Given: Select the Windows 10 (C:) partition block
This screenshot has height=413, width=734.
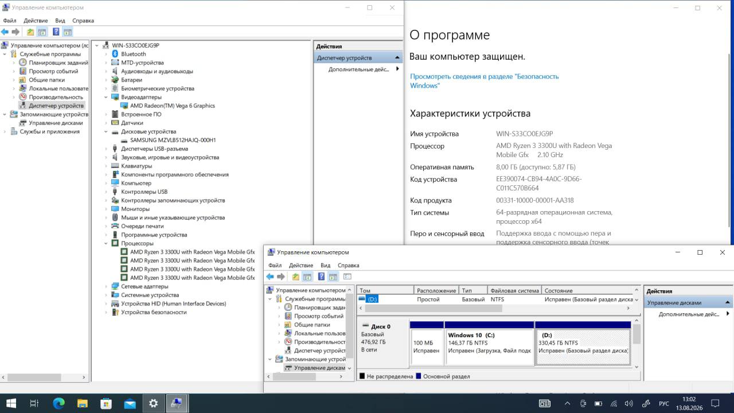Looking at the screenshot, I should [490, 343].
